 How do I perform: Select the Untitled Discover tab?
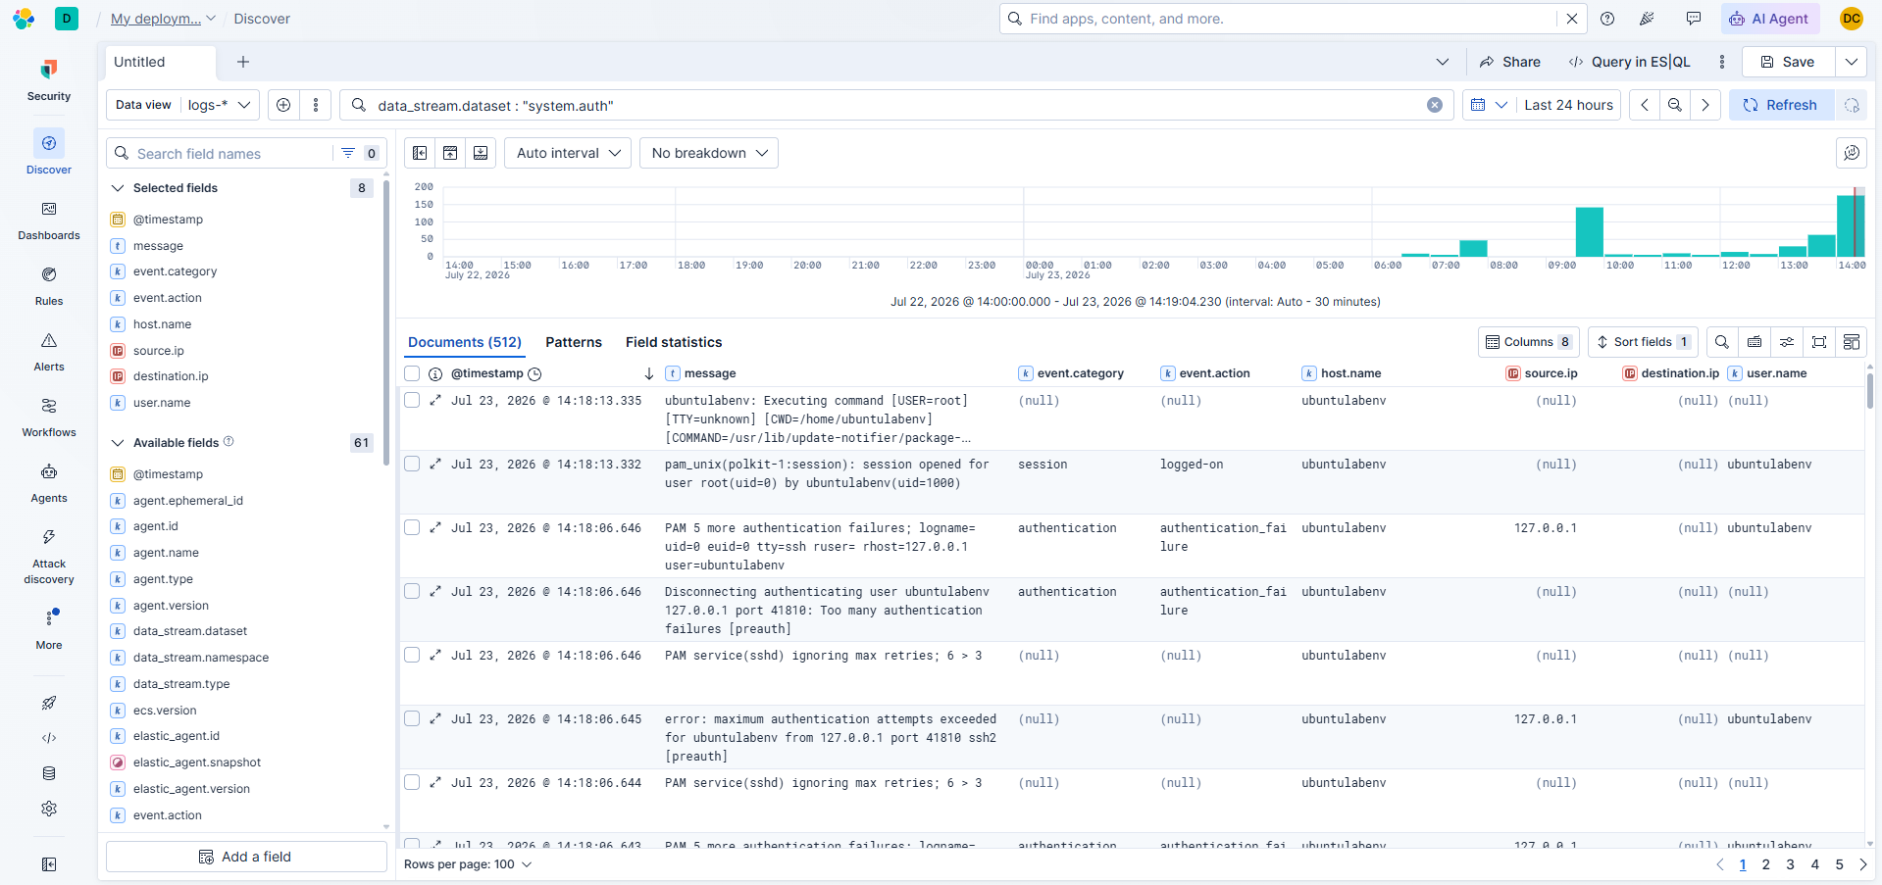coord(160,62)
